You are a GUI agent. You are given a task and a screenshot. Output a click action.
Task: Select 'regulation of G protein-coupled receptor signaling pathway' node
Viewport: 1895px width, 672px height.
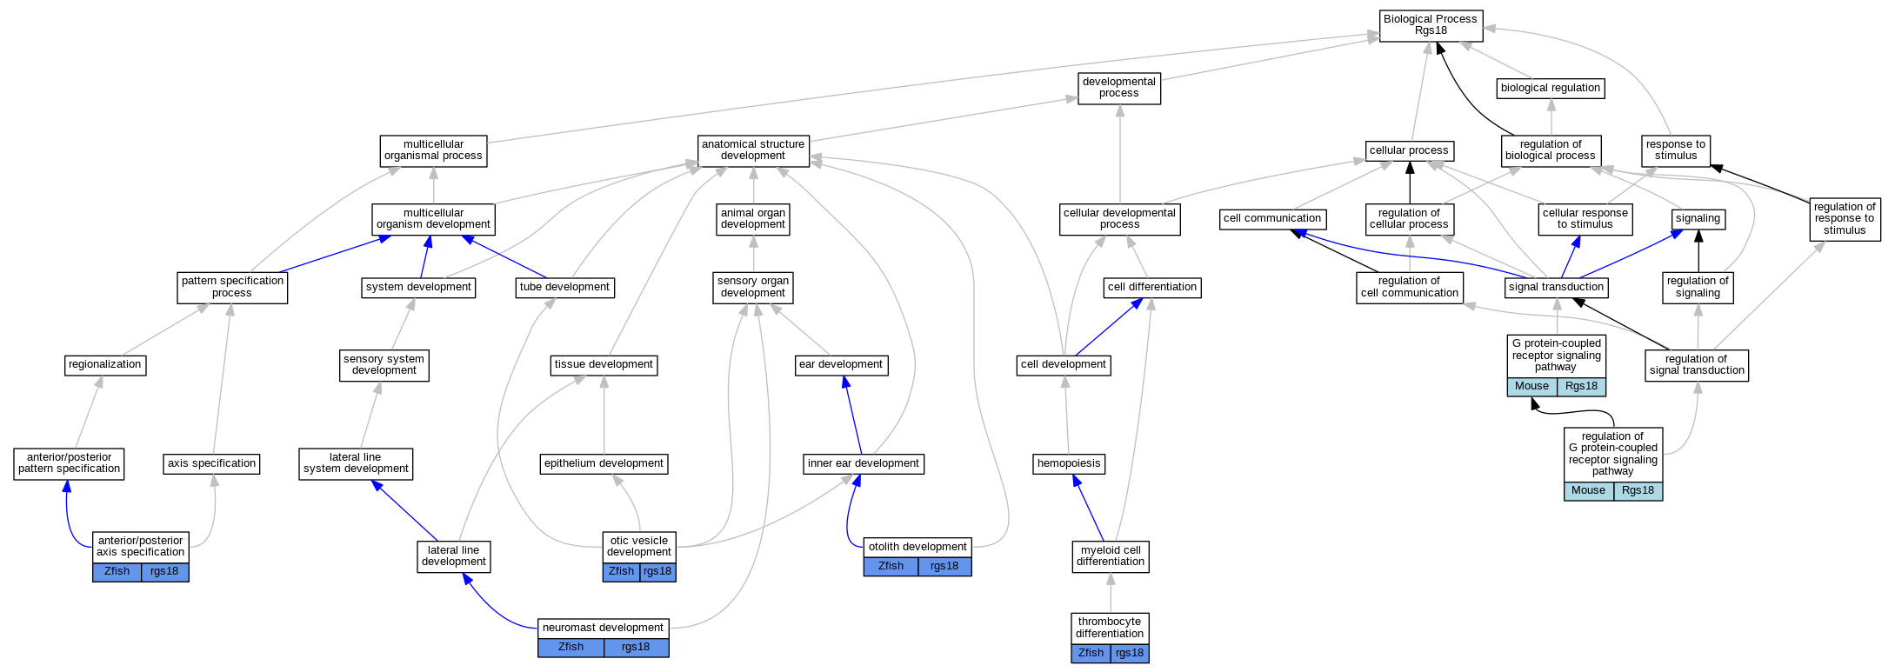point(1613,454)
